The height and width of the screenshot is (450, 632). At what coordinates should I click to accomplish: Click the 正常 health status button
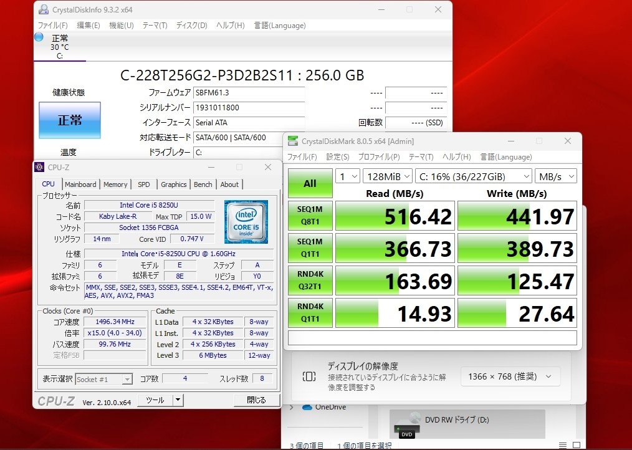coord(70,120)
